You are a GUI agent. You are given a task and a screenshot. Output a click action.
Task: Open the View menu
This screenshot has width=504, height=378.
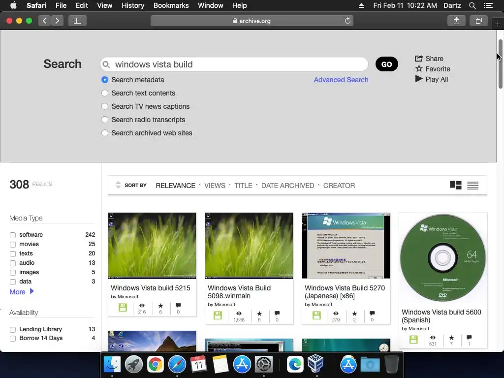point(104,5)
